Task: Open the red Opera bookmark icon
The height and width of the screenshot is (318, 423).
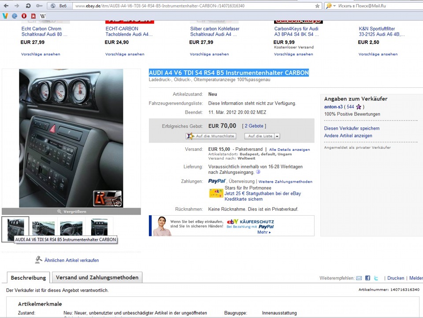Action: click(24, 16)
